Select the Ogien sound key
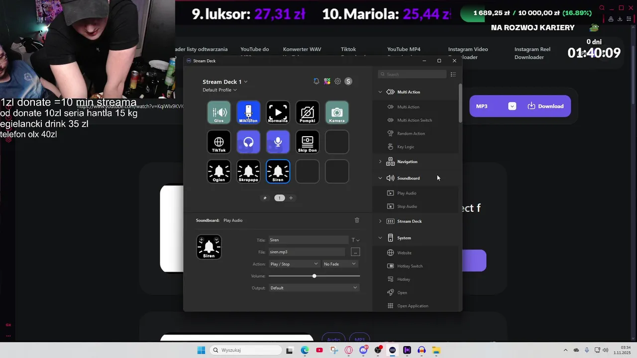The height and width of the screenshot is (358, 637). coord(219,172)
